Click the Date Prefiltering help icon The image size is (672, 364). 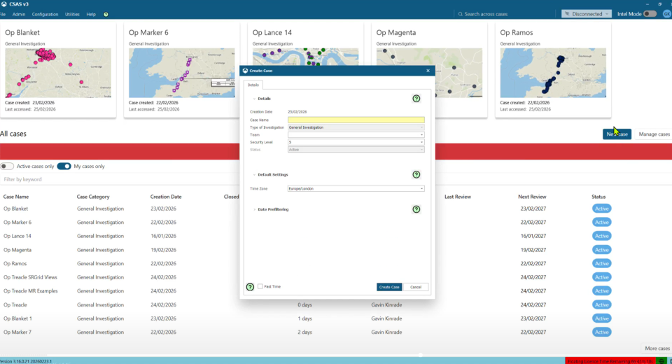(416, 209)
